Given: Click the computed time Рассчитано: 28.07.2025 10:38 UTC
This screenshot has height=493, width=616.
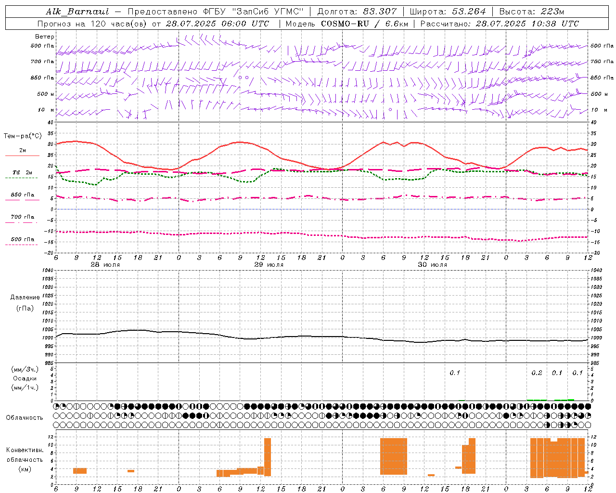Looking at the screenshot, I should [500, 24].
